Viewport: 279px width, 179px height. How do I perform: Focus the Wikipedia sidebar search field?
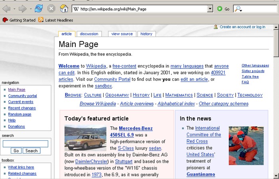pyautogui.click(x=26, y=144)
